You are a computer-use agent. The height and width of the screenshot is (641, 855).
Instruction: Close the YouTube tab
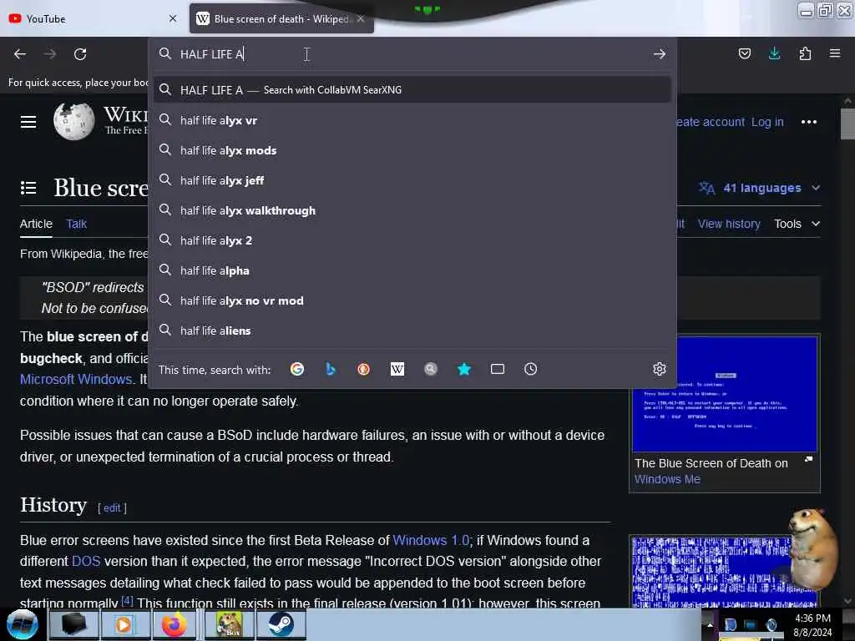(173, 18)
